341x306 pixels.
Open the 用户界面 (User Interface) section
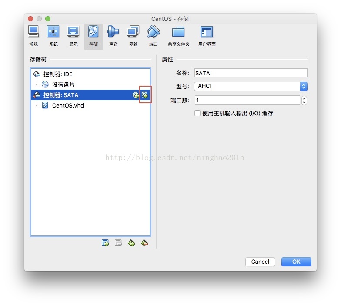[207, 36]
